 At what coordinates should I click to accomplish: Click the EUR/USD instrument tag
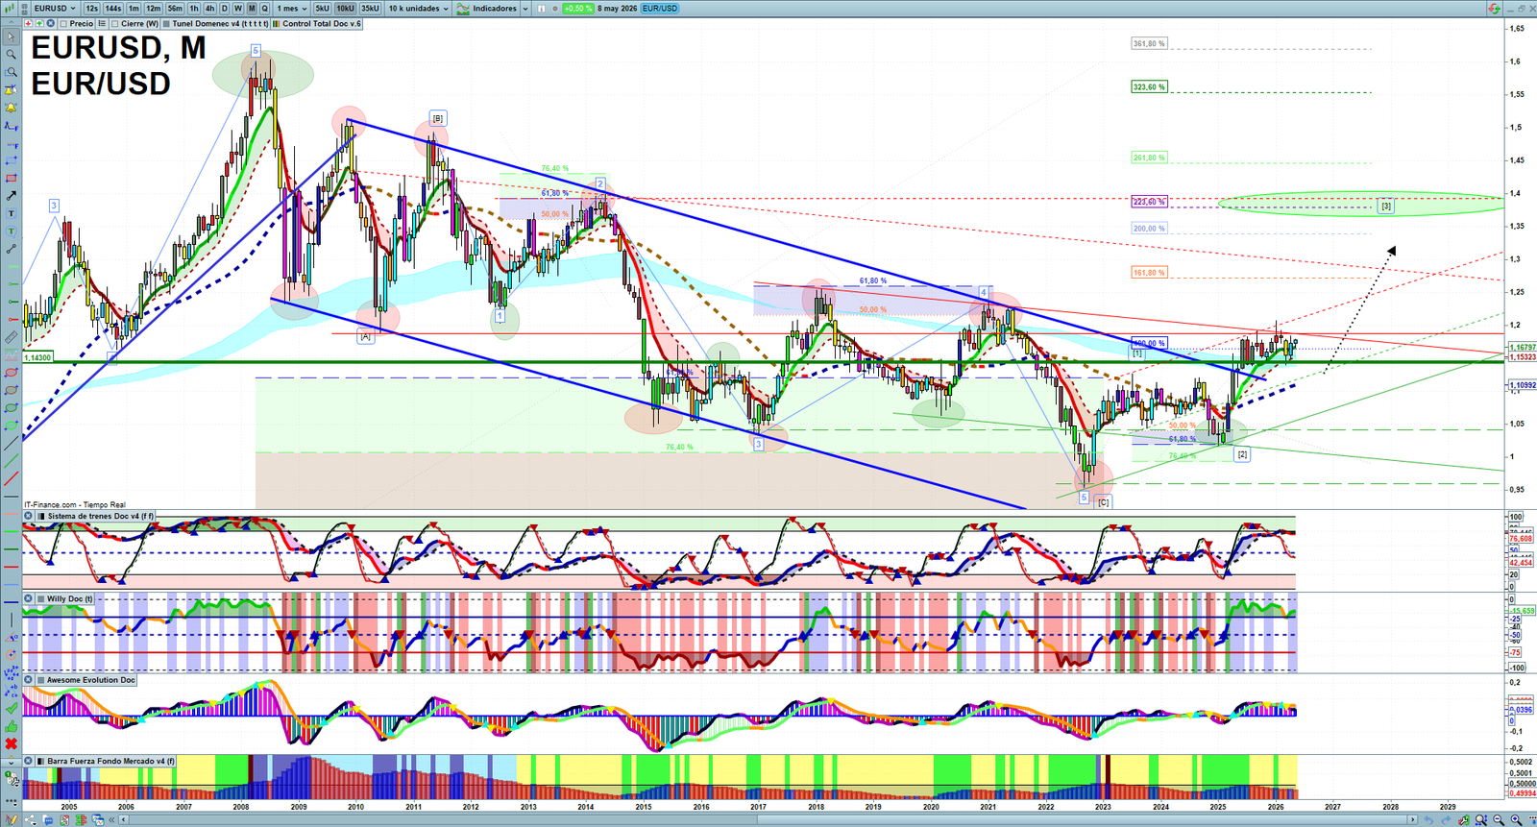659,9
